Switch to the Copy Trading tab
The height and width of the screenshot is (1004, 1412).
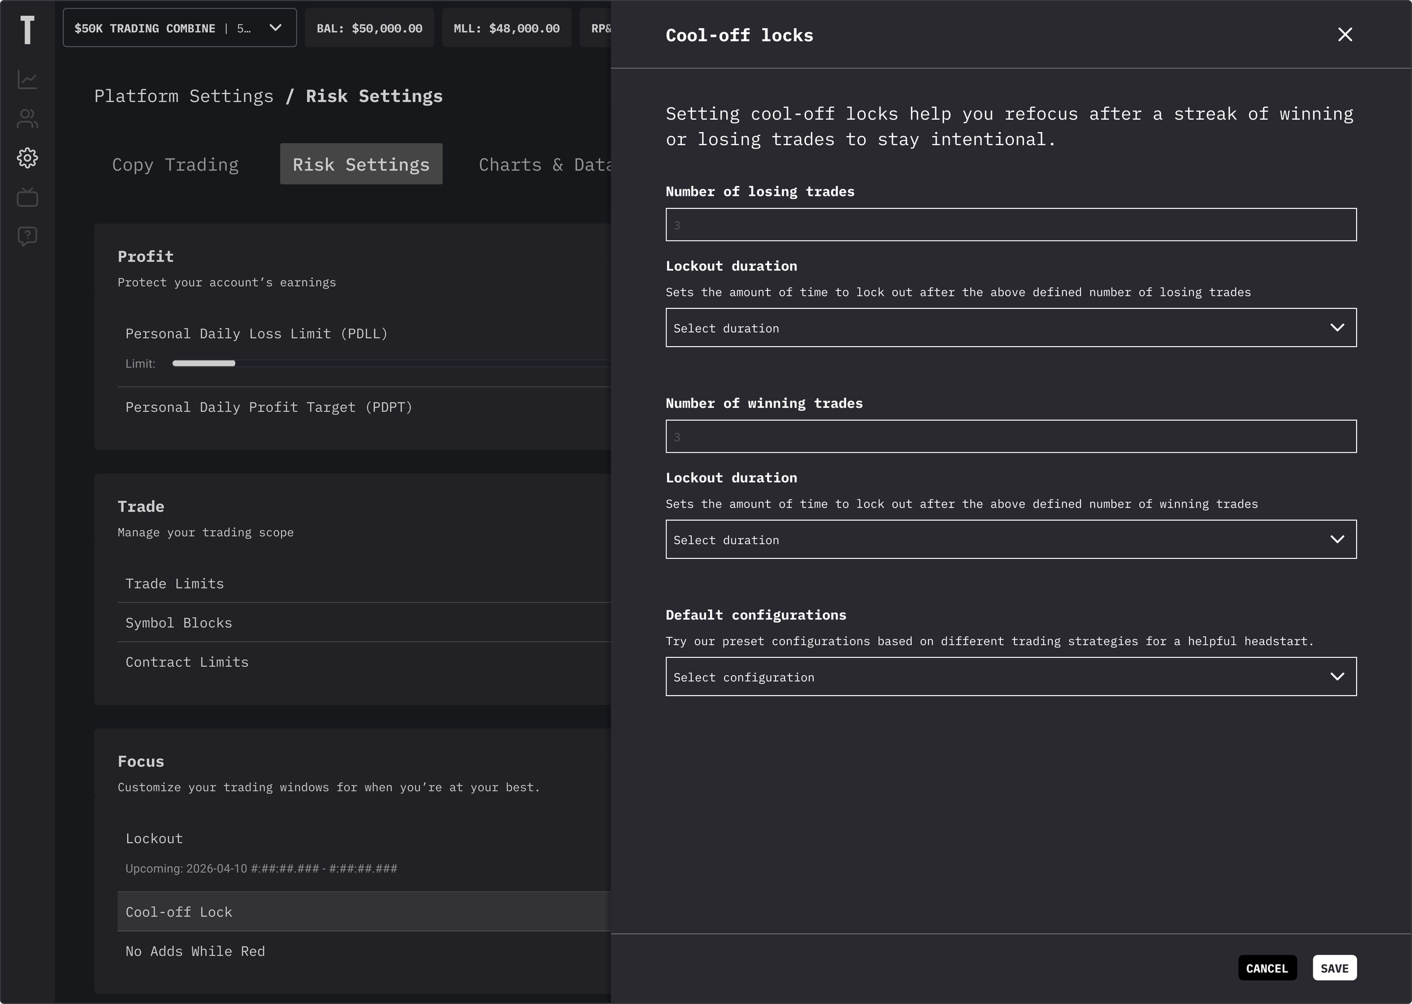coord(176,164)
